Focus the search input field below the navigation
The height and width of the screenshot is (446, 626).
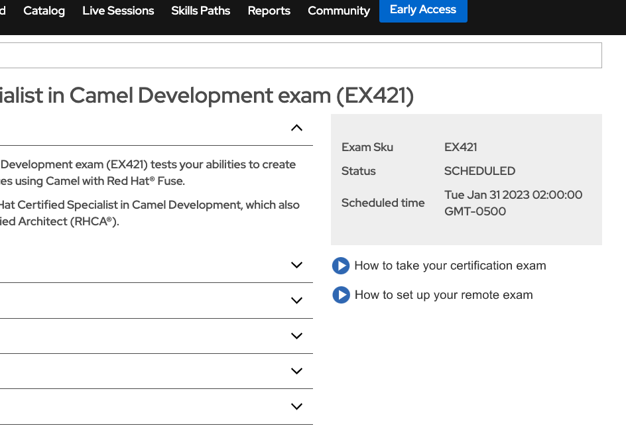pyautogui.click(x=298, y=56)
